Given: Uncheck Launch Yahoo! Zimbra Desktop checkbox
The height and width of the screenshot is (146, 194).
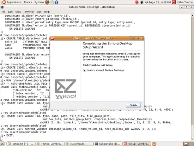Looking at the screenshot, I should pos(85,70).
